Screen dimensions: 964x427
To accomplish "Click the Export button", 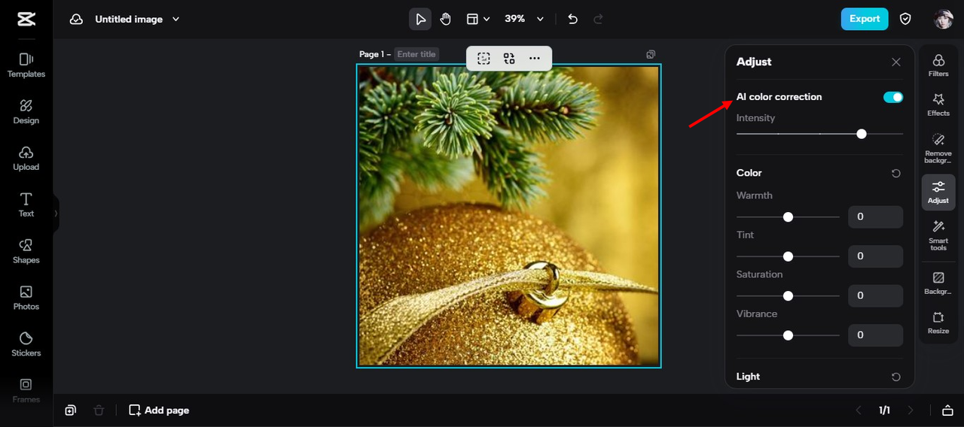I will pos(865,19).
